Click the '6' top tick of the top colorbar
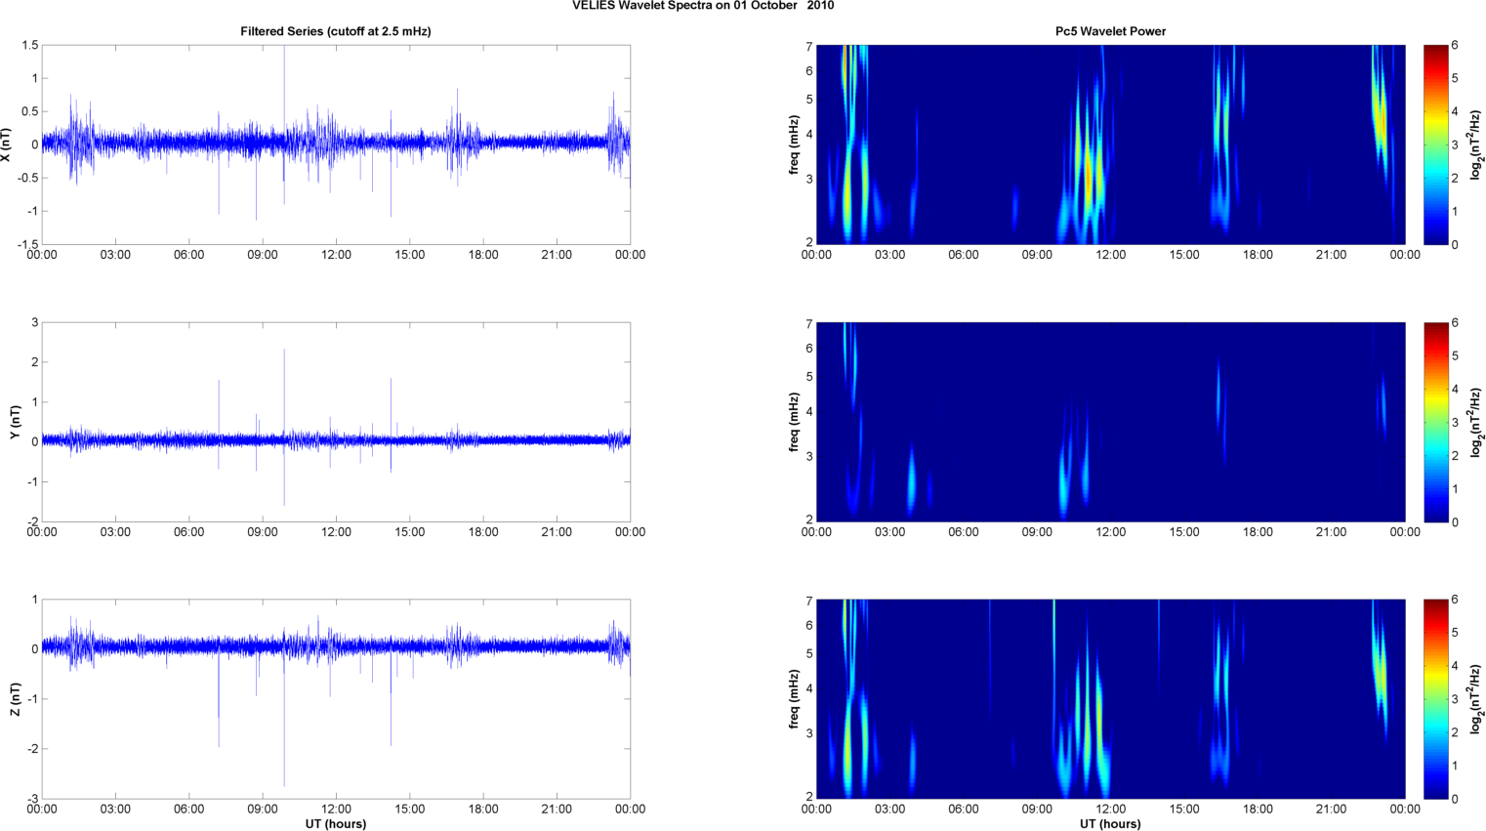This screenshot has height=831, width=1486. tap(1455, 45)
